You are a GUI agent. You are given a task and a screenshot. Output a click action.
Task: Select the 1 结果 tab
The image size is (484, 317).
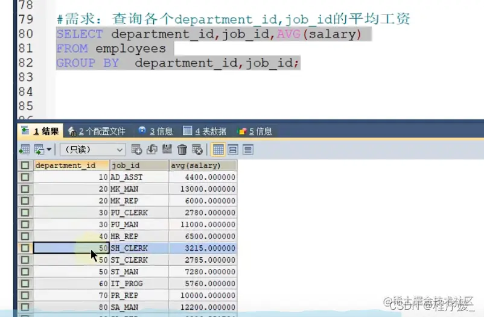pos(40,131)
